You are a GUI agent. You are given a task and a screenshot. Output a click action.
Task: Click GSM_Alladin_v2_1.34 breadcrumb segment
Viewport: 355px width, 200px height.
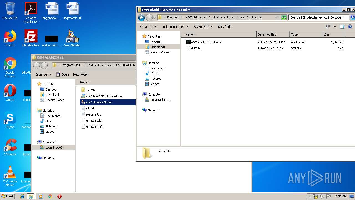tap(201, 17)
